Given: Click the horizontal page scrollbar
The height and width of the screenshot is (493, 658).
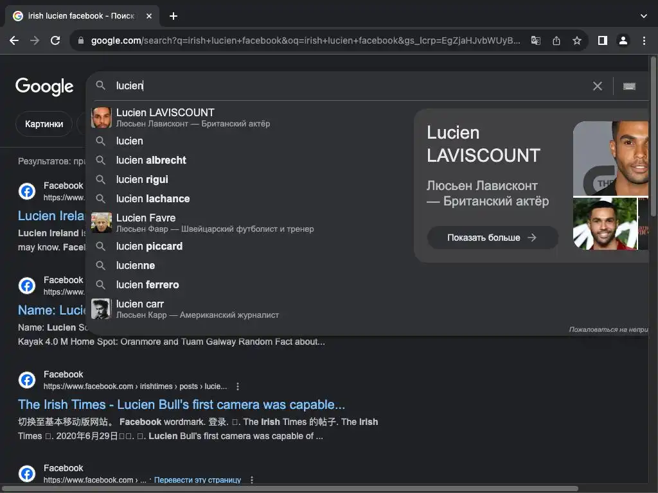Looking at the screenshot, I should 290,489.
